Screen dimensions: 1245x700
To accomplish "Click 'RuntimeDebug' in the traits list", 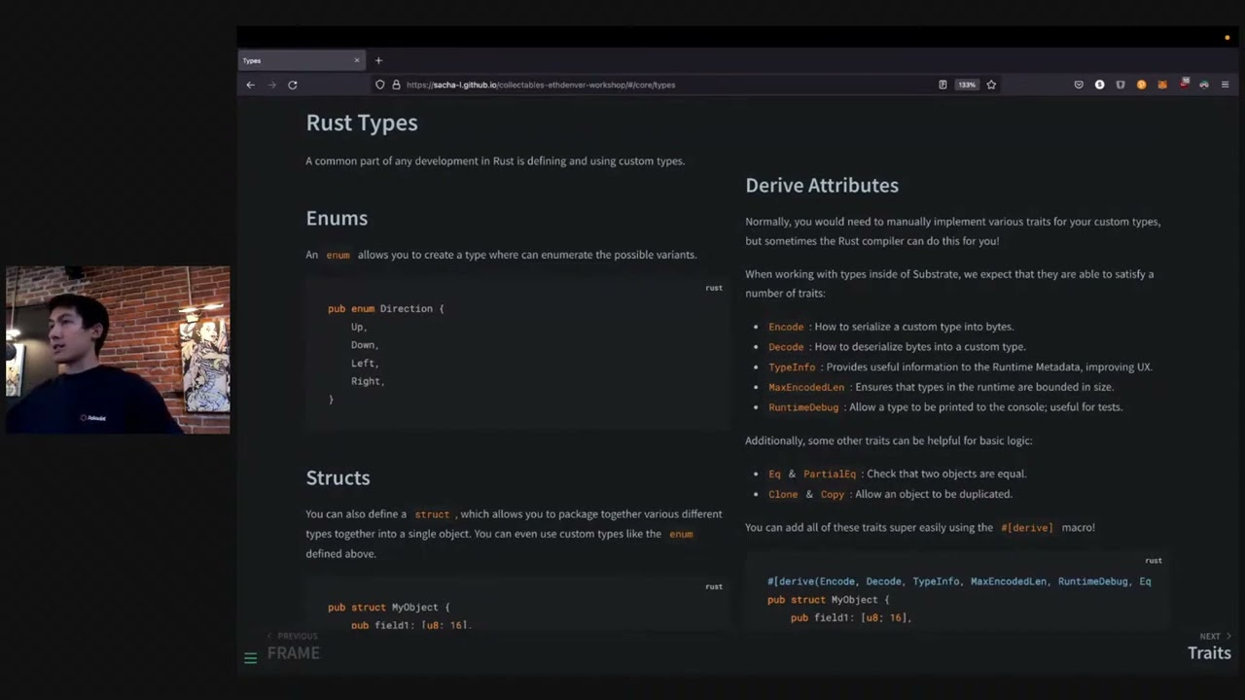I will tap(803, 407).
